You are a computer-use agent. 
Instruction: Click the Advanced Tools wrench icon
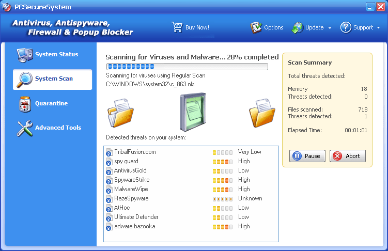pos(24,128)
